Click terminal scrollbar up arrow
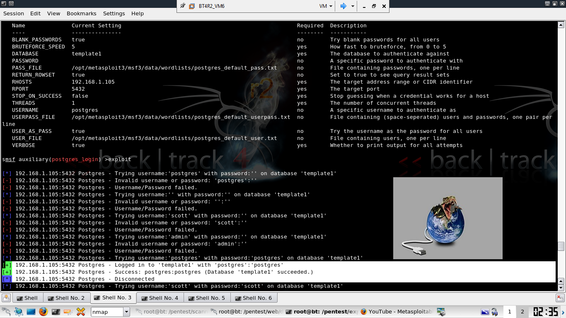The height and width of the screenshot is (318, 566). [561, 25]
